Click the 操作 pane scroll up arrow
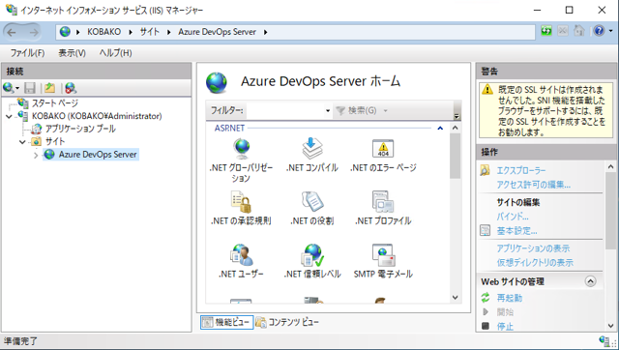 click(x=610, y=166)
